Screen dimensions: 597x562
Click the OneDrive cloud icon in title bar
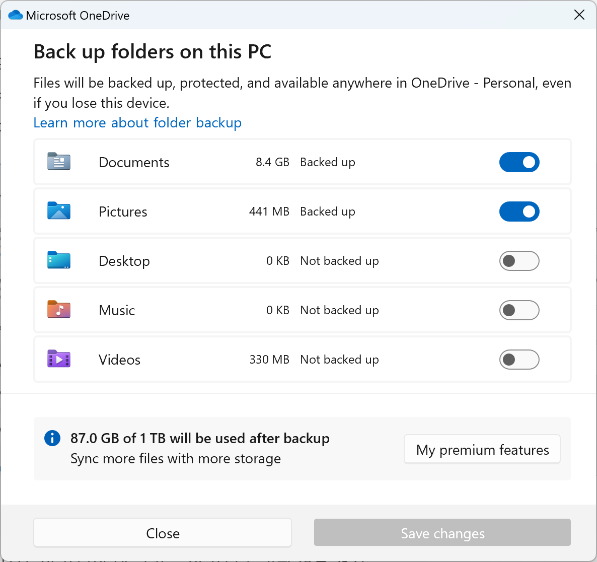pos(16,15)
